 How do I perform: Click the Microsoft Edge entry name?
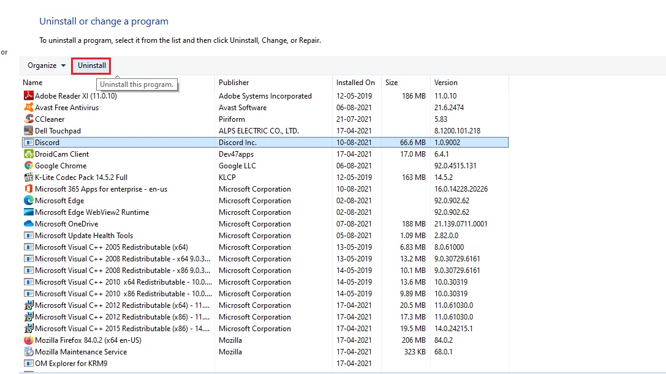[x=59, y=200]
